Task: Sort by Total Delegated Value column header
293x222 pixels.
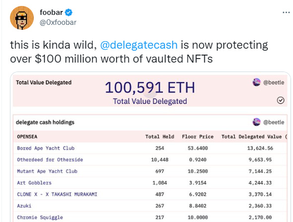Action: coord(252,137)
